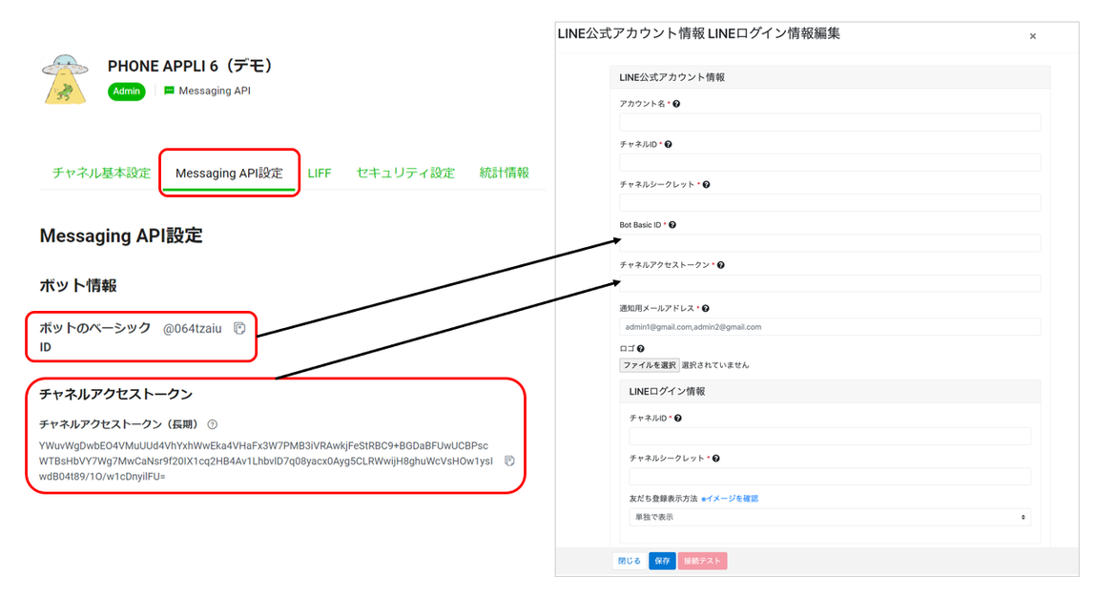Click the 接続テスト button
Viewport: 1095px width, 595px height.
point(702,561)
